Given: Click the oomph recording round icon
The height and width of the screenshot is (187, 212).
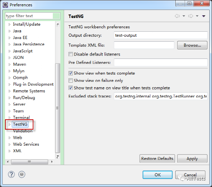Looking at the screenshot, I should (22, 174).
